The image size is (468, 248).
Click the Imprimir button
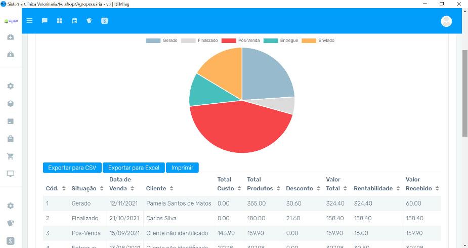tap(182, 168)
